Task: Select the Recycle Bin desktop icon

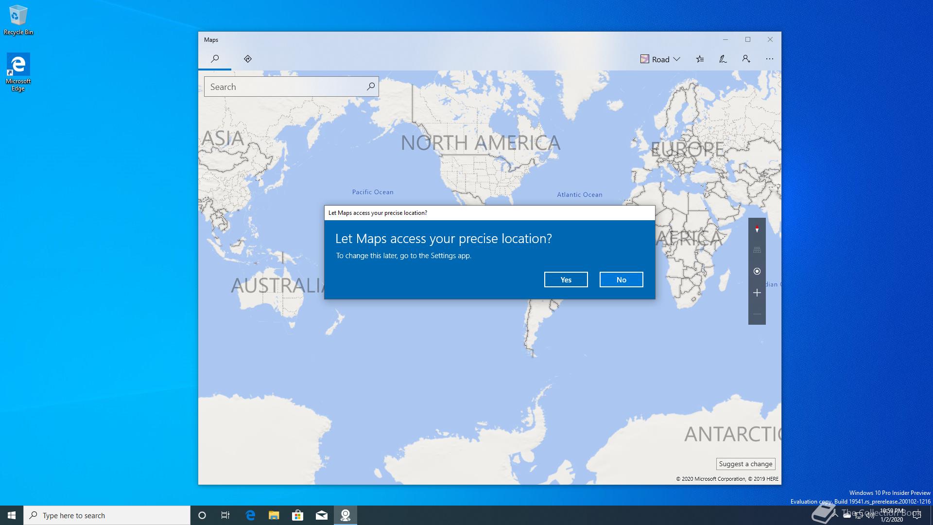Action: click(18, 20)
